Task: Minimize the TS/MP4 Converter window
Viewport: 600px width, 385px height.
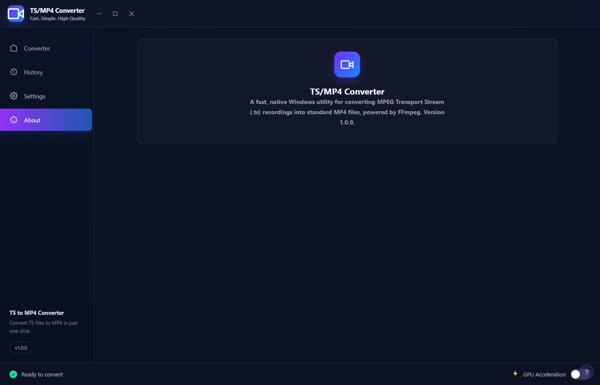Action: click(99, 14)
